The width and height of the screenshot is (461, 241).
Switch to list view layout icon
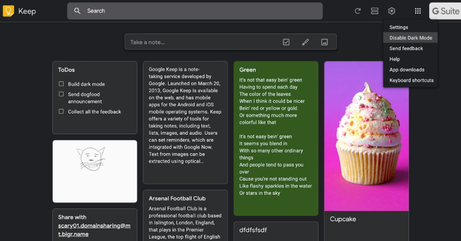[x=375, y=11]
